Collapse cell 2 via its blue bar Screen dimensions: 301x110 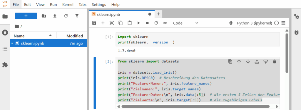coord(95,83)
